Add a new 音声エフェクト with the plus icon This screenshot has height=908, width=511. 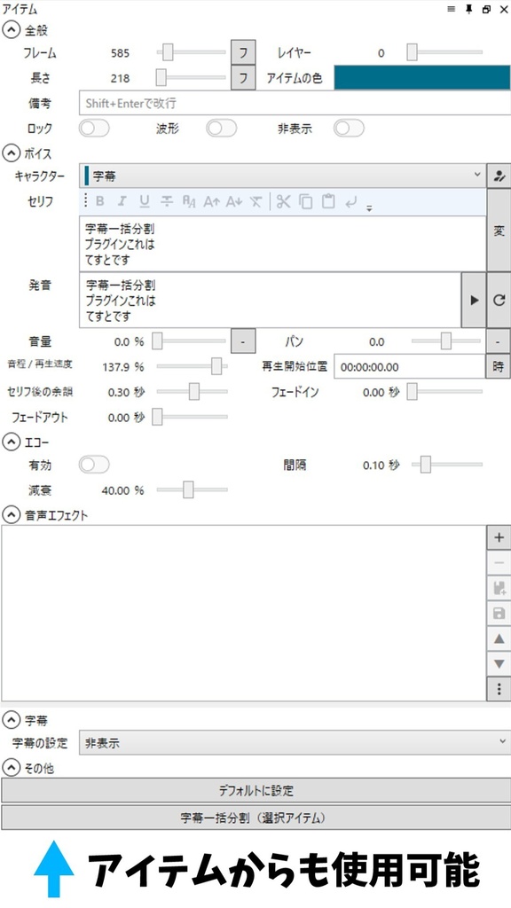[499, 537]
